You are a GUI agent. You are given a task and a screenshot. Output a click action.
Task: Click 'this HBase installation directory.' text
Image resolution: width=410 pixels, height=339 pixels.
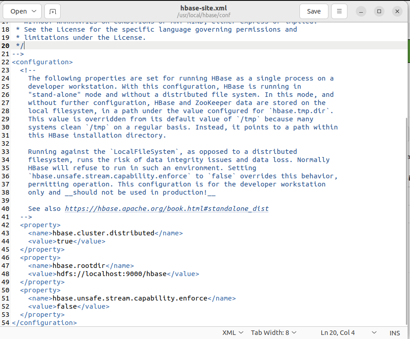97,135
